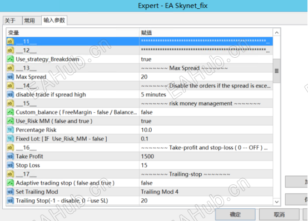Viewport: 308px width, 221px height.
Task: Click the boolean icon for Use_strategy_Breakdown
Action: [10, 59]
